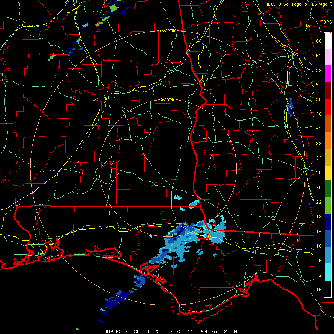Click the "66" legend label

click(319, 41)
